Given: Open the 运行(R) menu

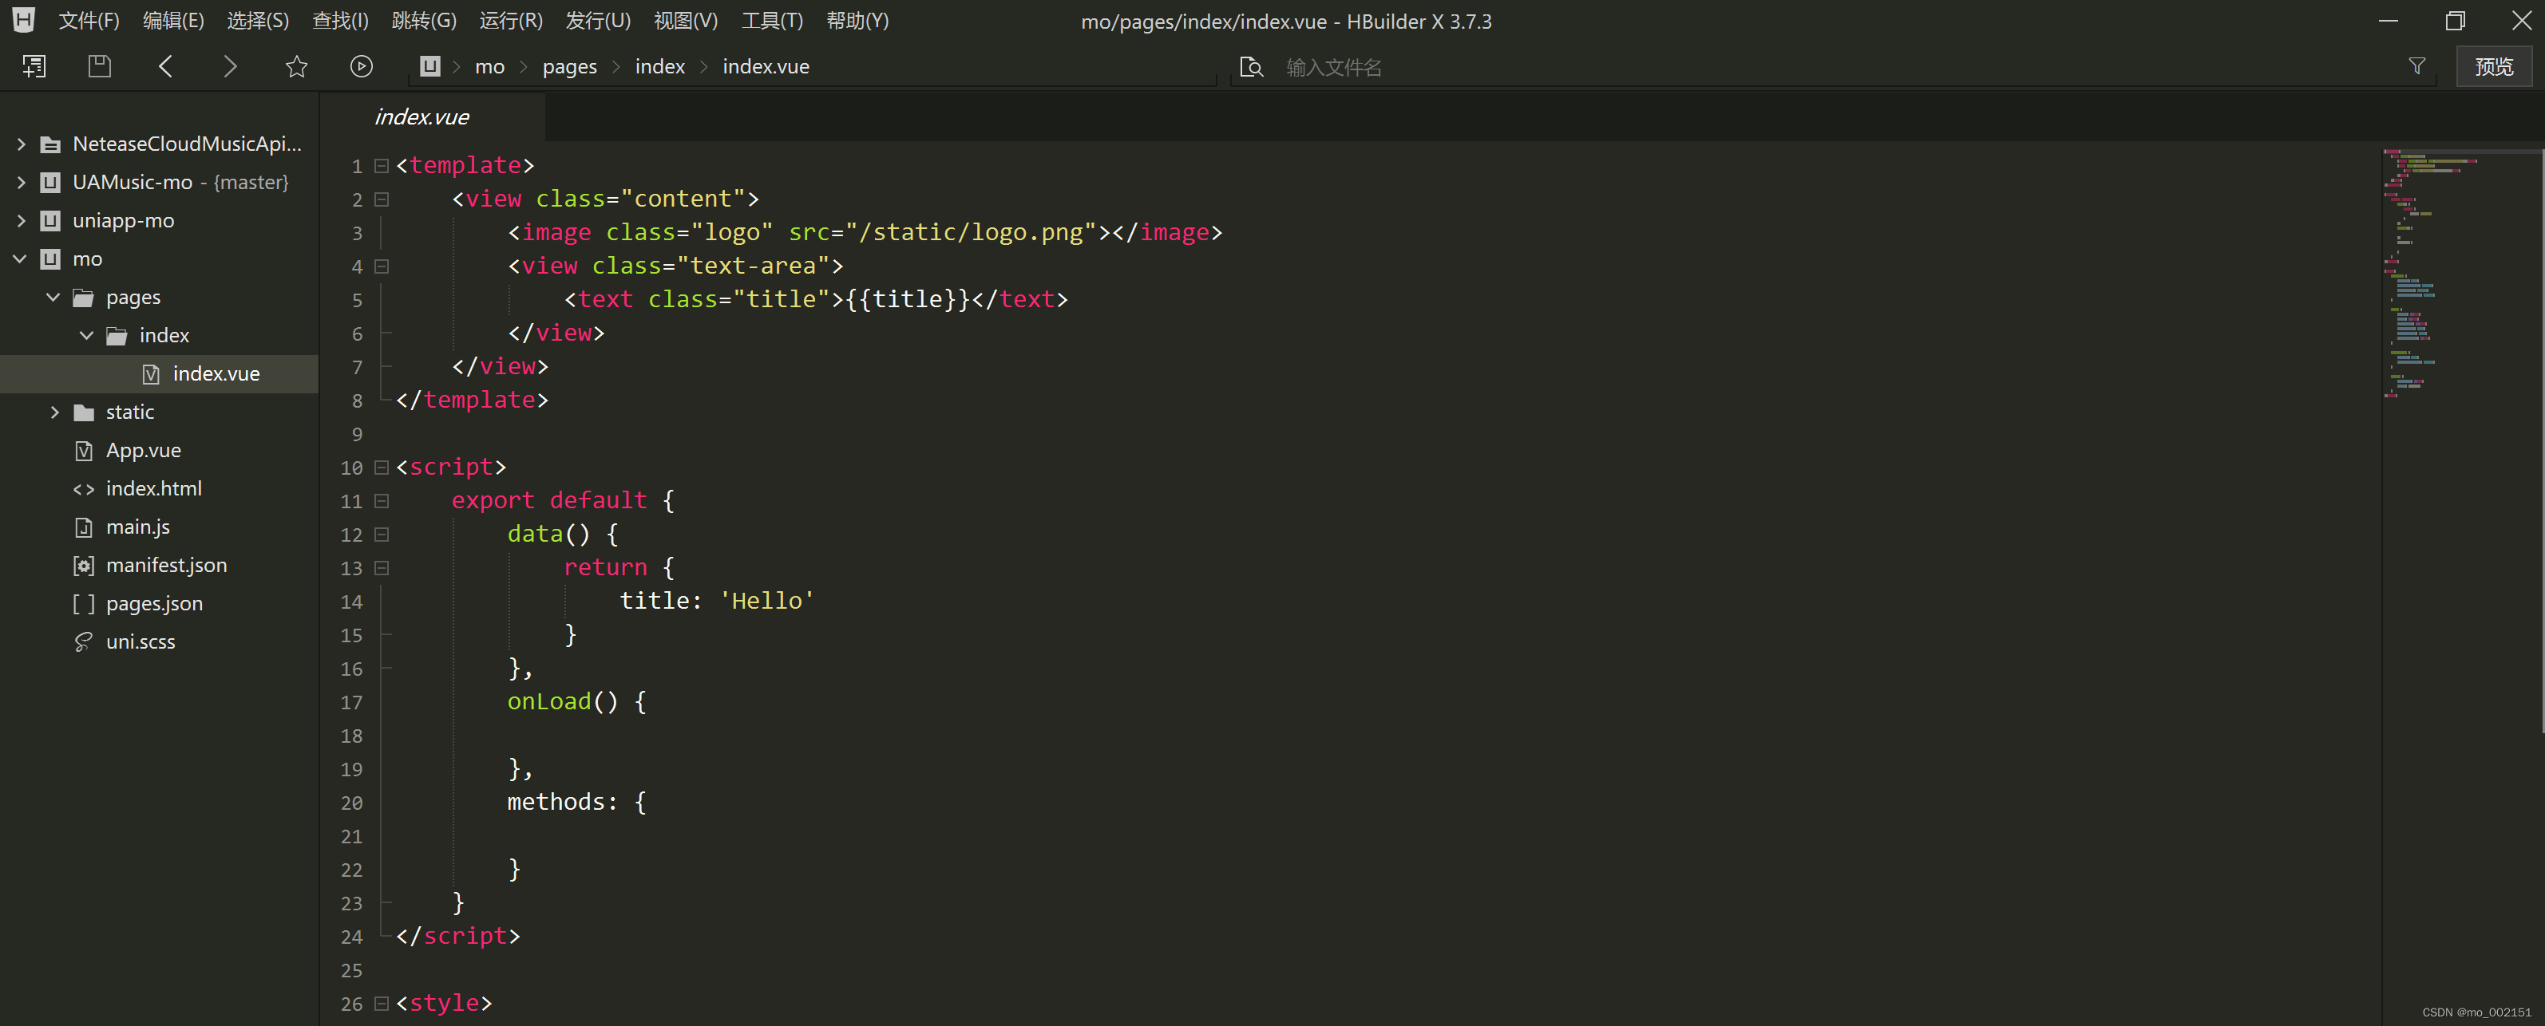Looking at the screenshot, I should 511,21.
